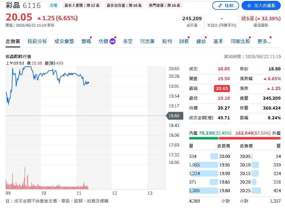Click the black dot at chart line end
The image size is (285, 208).
point(88,83)
